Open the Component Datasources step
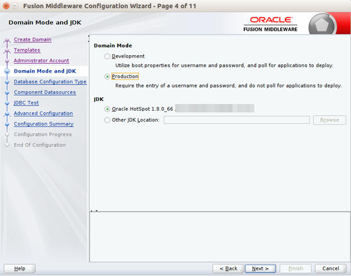The height and width of the screenshot is (276, 351). tap(45, 92)
